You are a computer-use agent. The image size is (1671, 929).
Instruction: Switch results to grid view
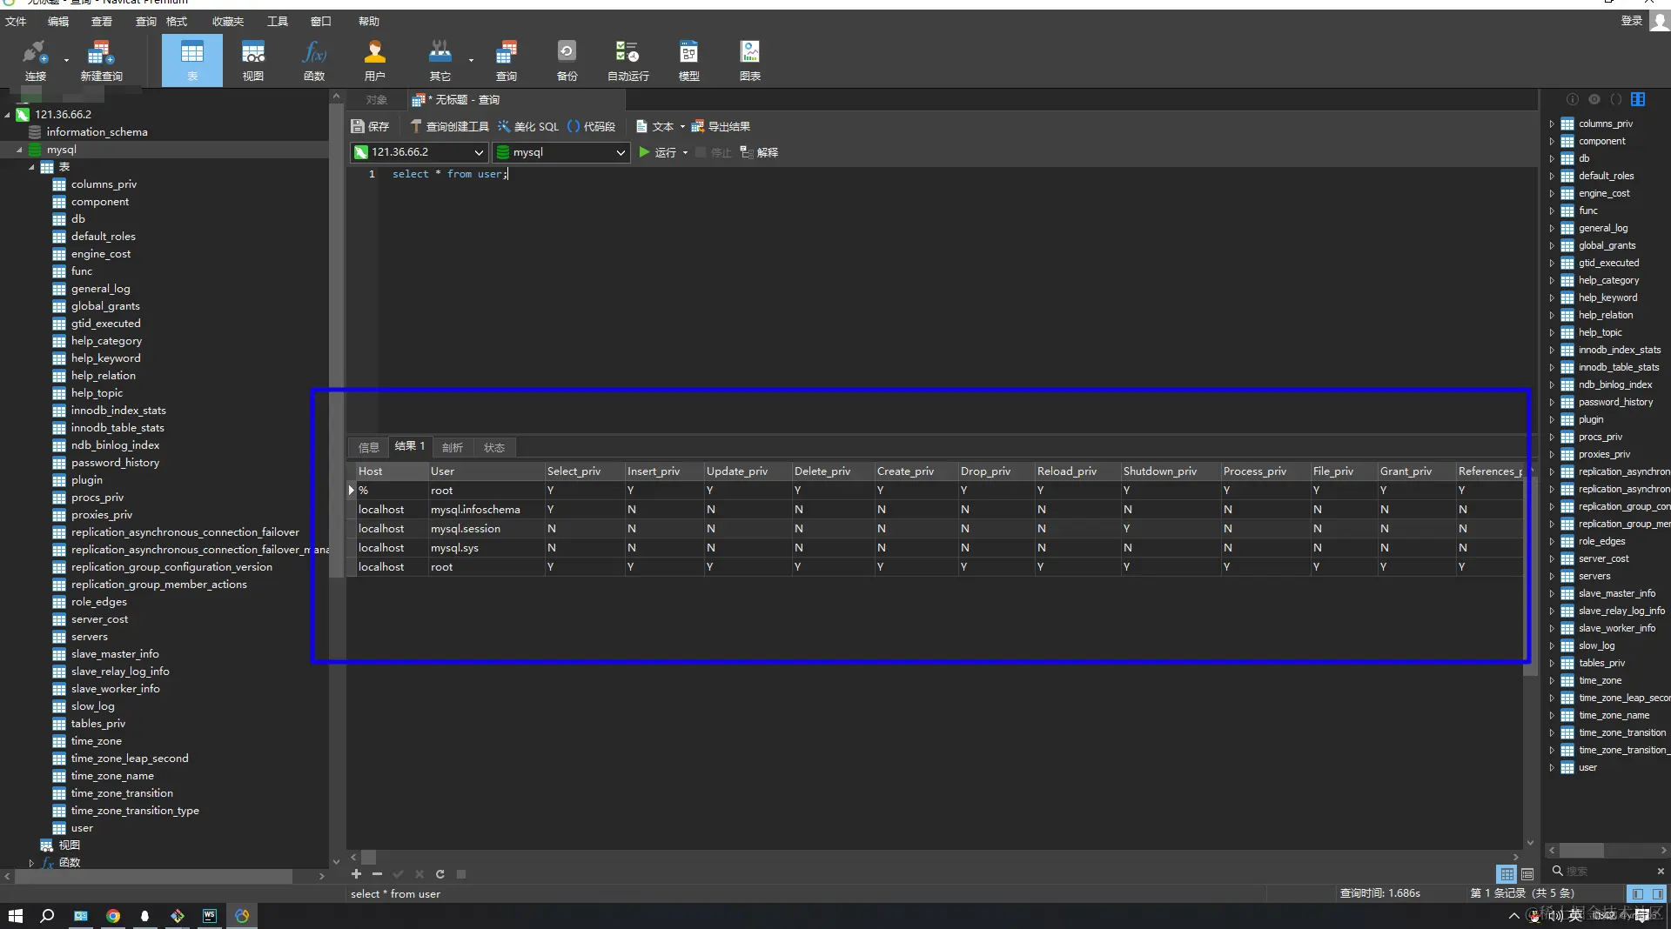point(1507,873)
